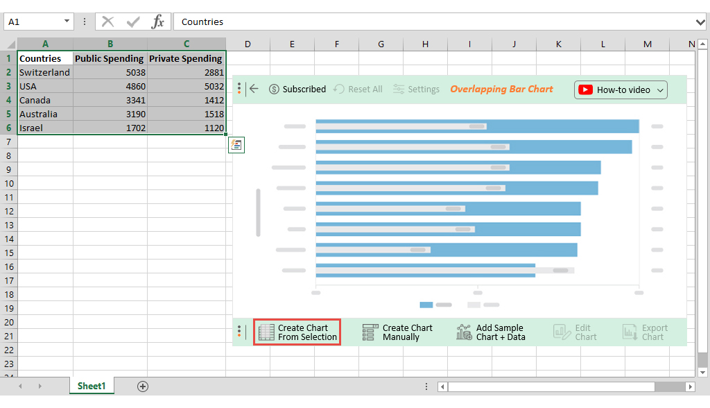The height and width of the screenshot is (408, 710).
Task: Click the Export Chart icon
Action: pos(630,332)
